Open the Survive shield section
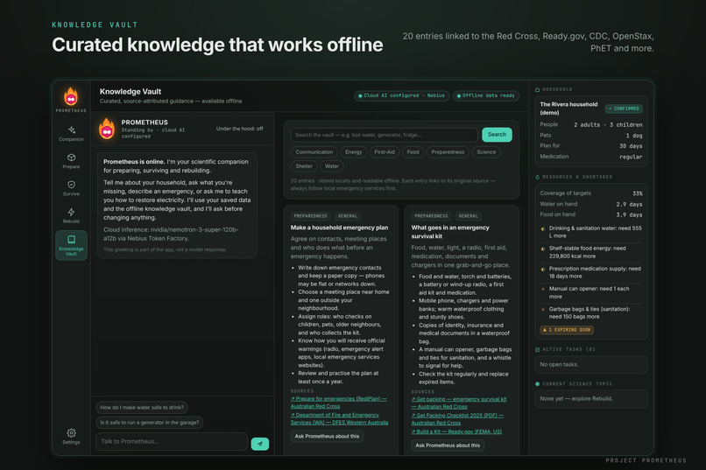Screen dimensions: 706x470 click(71, 188)
